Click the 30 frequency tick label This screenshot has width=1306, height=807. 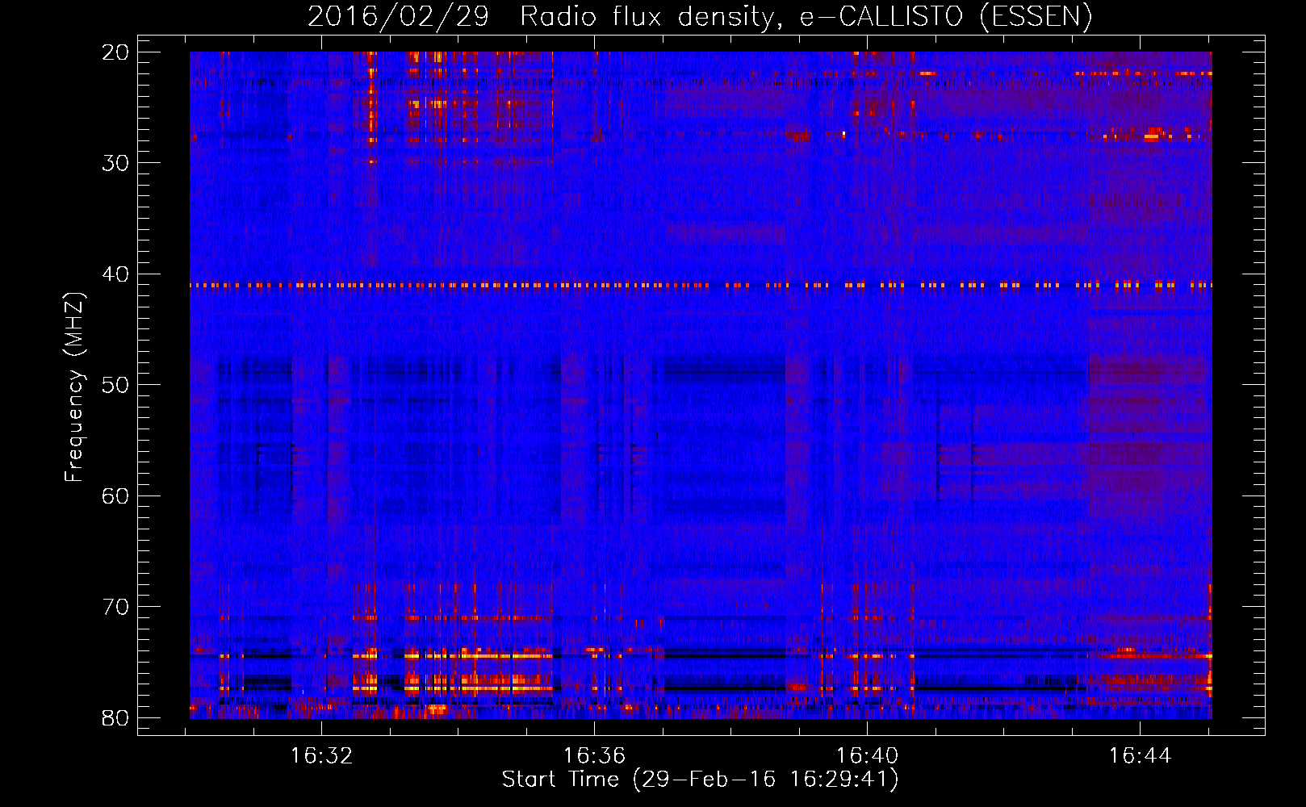tap(116, 163)
